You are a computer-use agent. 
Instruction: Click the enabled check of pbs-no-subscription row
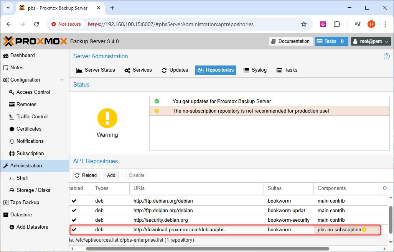[74, 230]
